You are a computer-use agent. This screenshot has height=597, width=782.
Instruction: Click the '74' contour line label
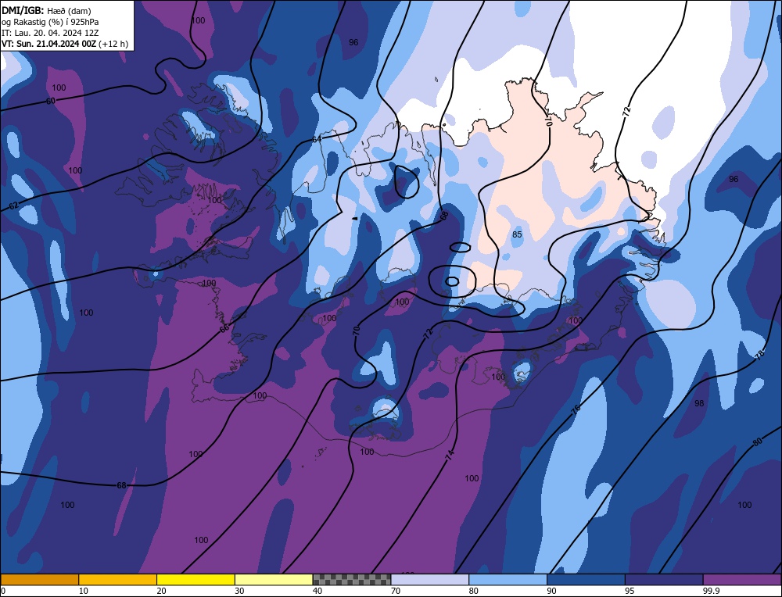tap(450, 455)
